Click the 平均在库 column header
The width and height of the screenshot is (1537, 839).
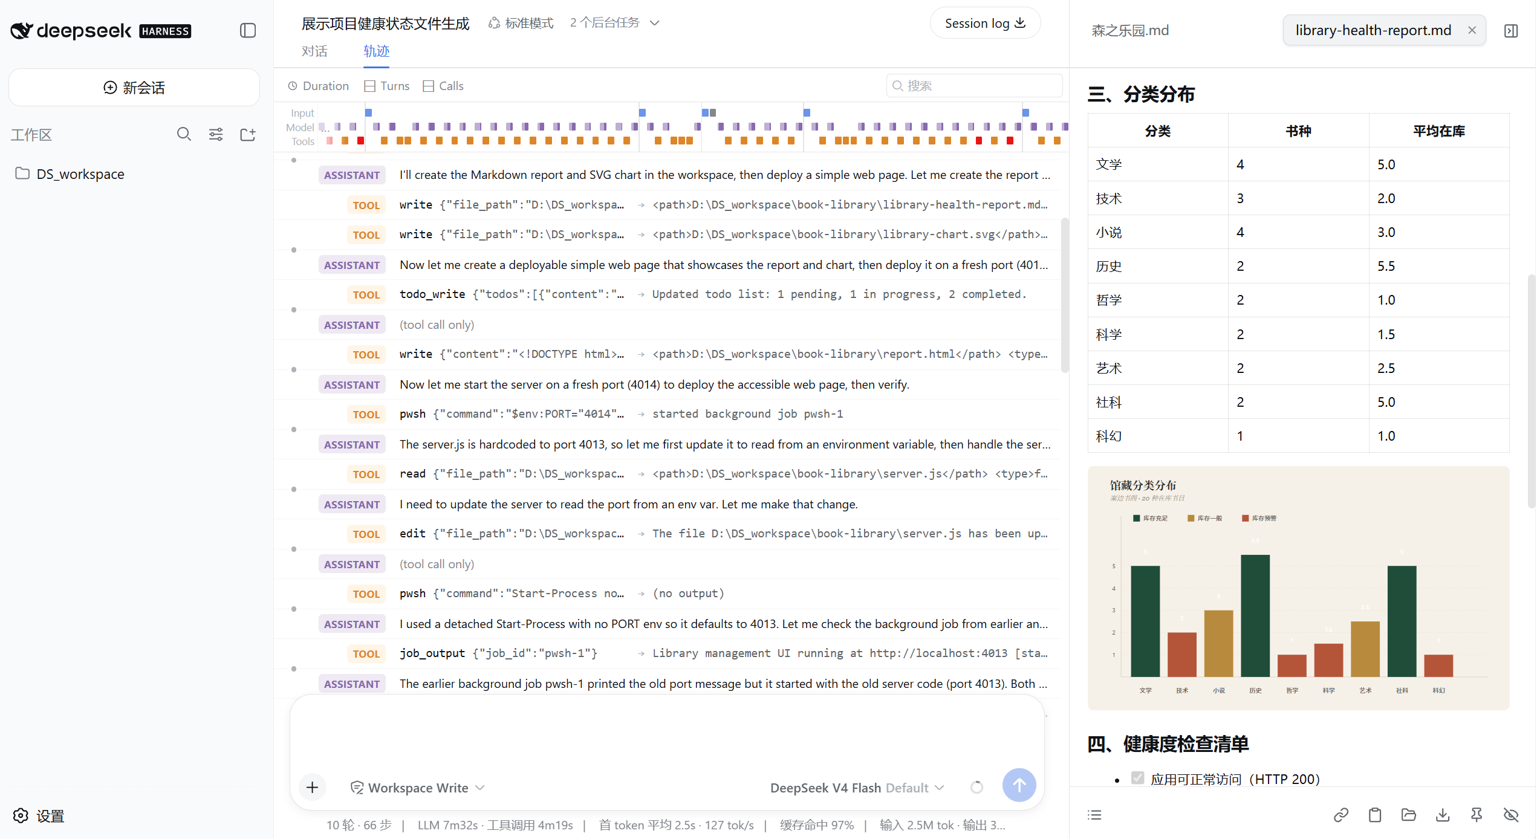coord(1438,131)
